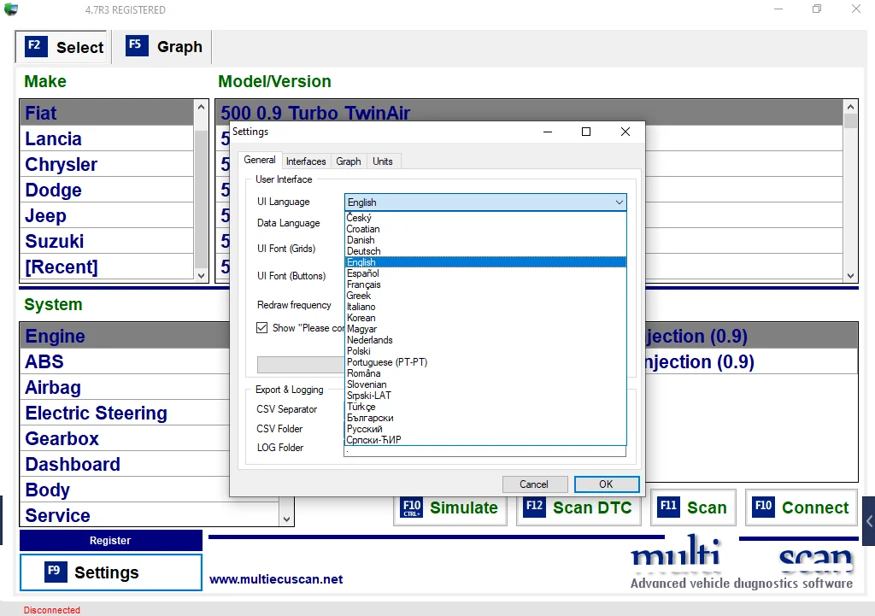The width and height of the screenshot is (875, 616).
Task: Choose English in the dropdown list
Action: click(485, 262)
